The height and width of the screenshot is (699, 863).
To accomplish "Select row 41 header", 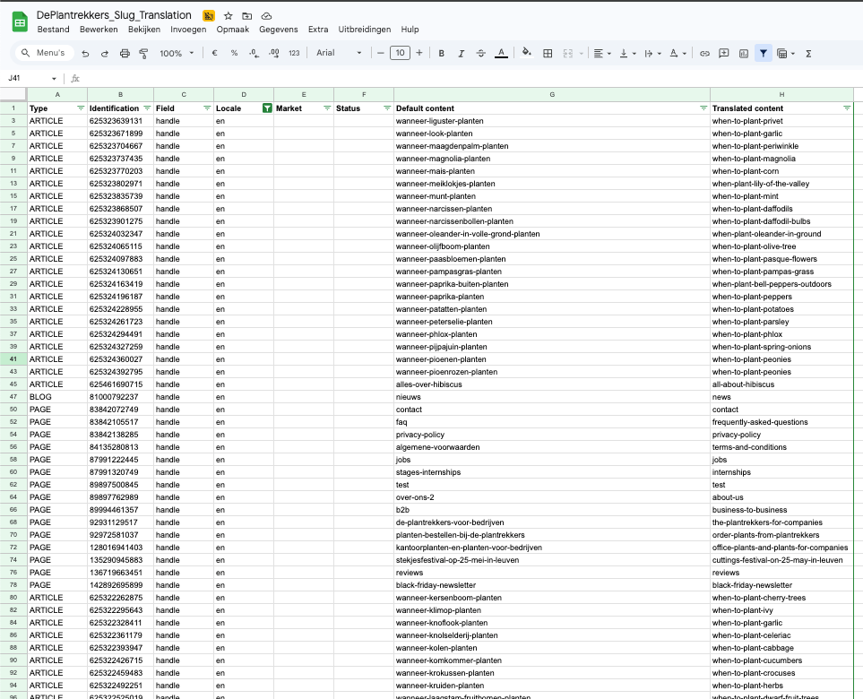I will (x=13, y=358).
